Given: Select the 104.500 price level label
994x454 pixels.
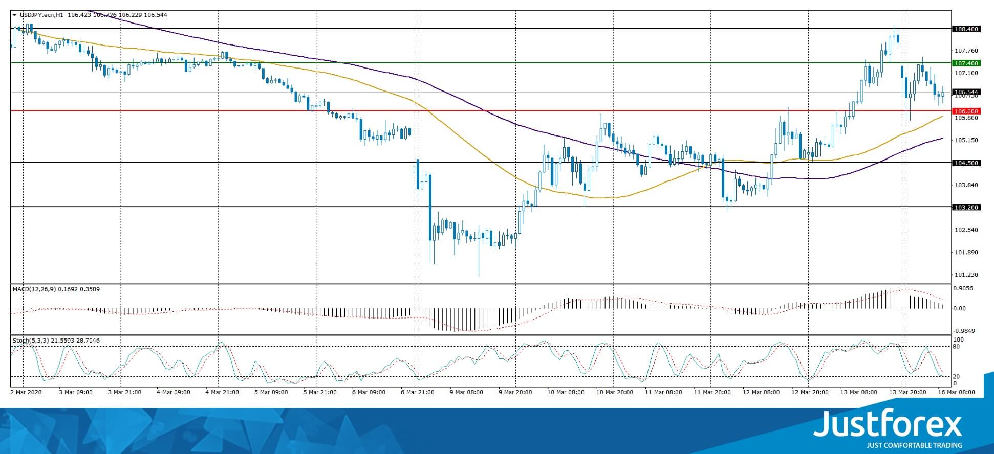Looking at the screenshot, I should click(966, 163).
